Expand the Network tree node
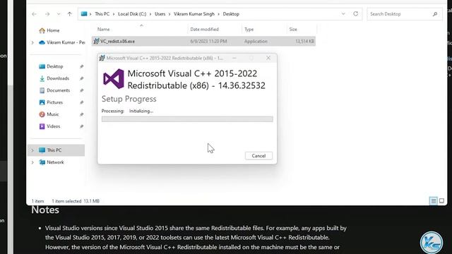The height and width of the screenshot is (254, 452). (32, 162)
